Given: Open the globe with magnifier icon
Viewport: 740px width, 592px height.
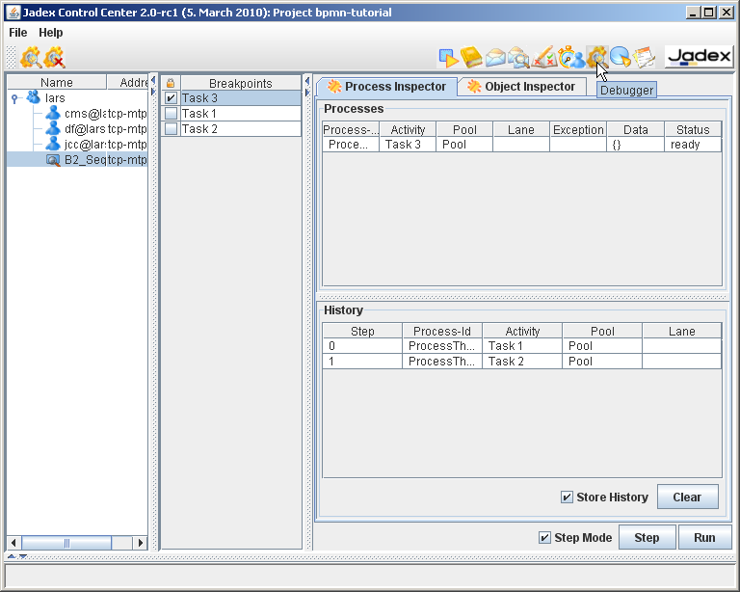Looking at the screenshot, I should pos(621,58).
